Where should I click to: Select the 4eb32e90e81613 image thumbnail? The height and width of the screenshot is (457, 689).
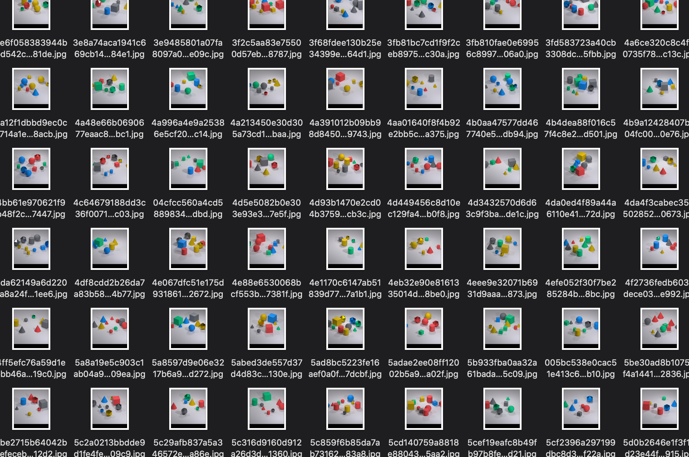(x=424, y=248)
